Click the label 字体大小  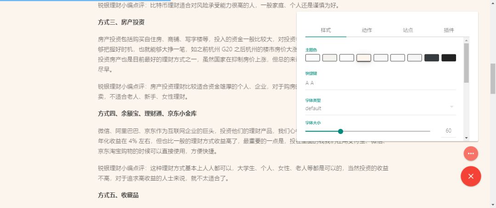click(x=313, y=123)
